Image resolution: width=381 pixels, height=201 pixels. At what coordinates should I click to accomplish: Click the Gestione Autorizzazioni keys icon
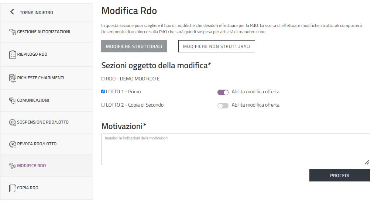point(13,32)
